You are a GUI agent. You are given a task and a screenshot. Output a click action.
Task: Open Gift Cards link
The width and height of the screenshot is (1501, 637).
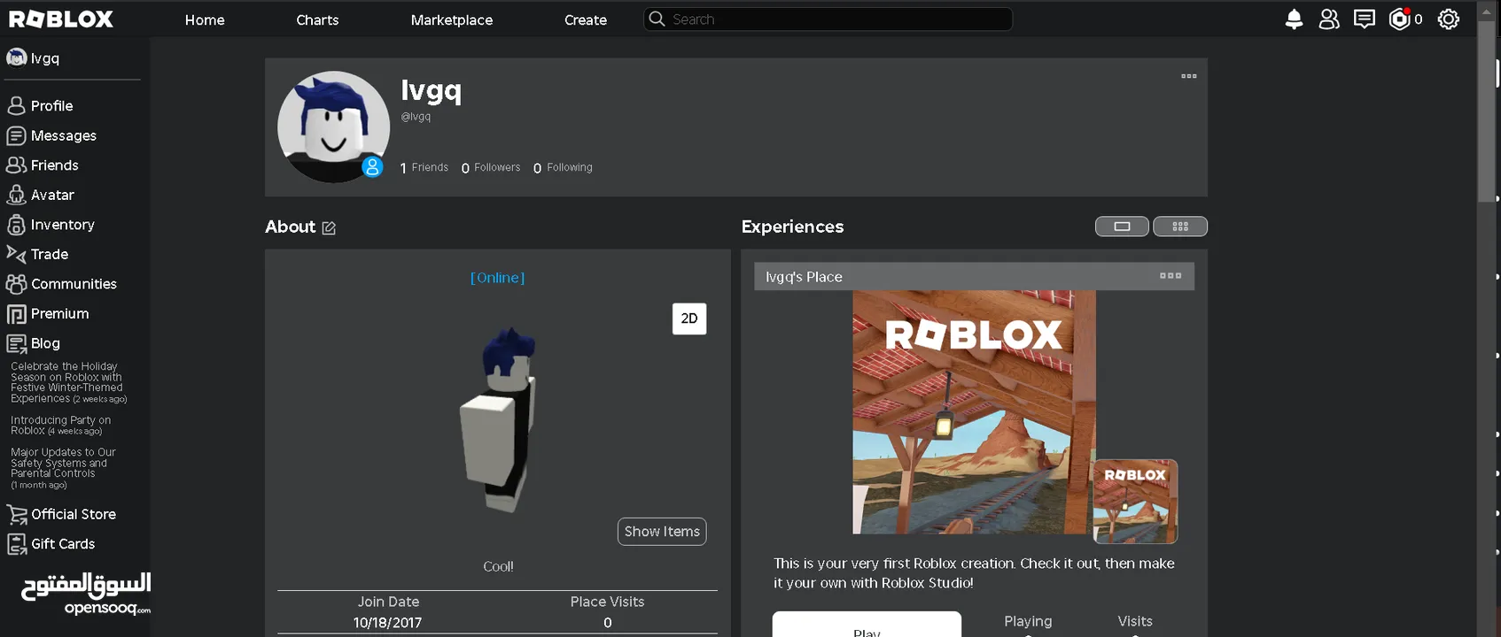pos(63,544)
